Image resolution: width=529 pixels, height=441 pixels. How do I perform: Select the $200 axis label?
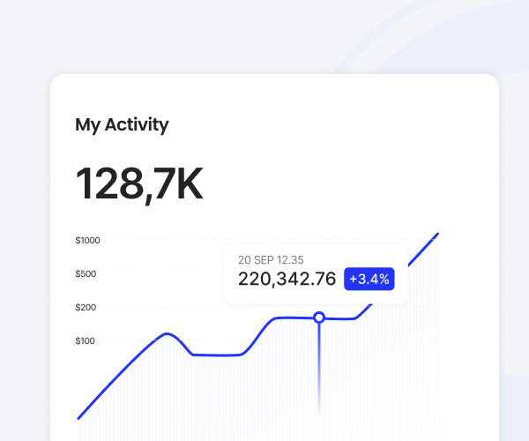tap(86, 307)
